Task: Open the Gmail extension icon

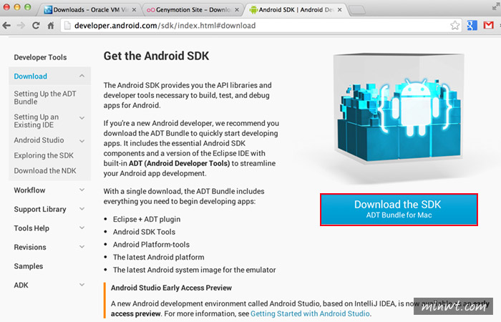Action: [489, 25]
